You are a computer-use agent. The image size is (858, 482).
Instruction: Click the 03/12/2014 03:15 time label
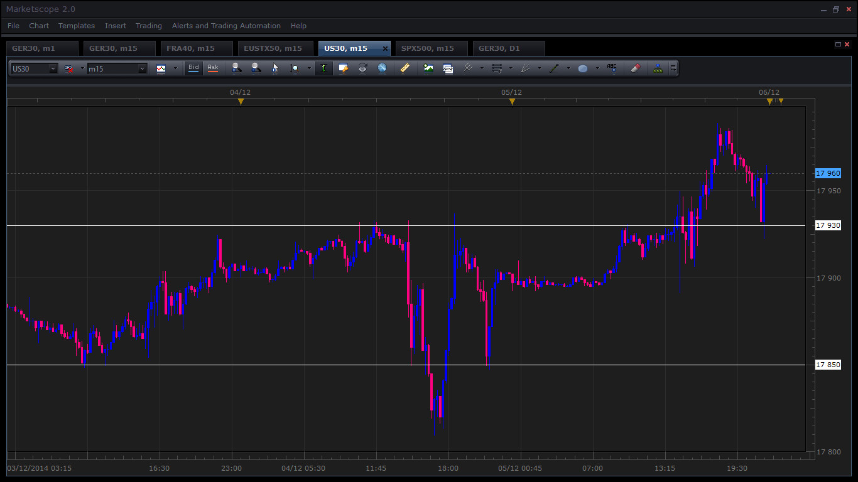pyautogui.click(x=39, y=468)
